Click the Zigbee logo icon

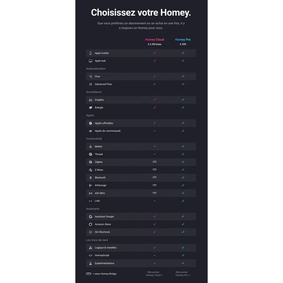coord(91,162)
